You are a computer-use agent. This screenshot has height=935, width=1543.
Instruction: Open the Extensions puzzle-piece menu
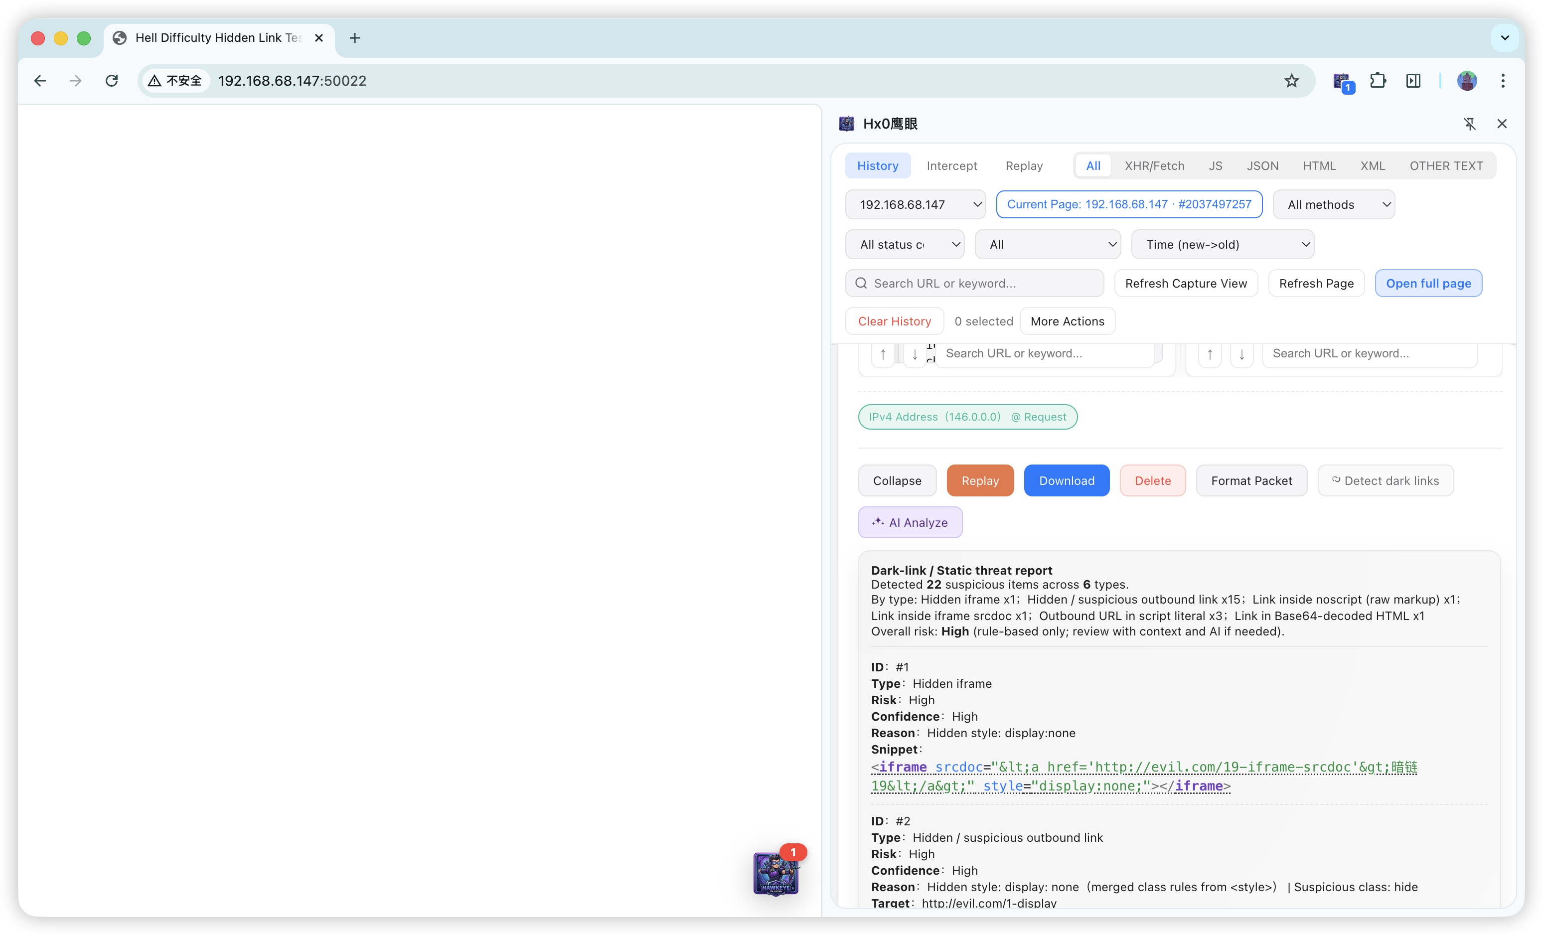pos(1378,81)
